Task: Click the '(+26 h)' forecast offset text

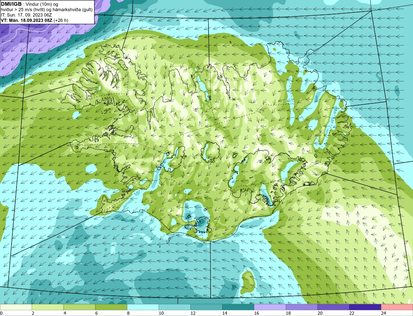Action: pos(61,20)
